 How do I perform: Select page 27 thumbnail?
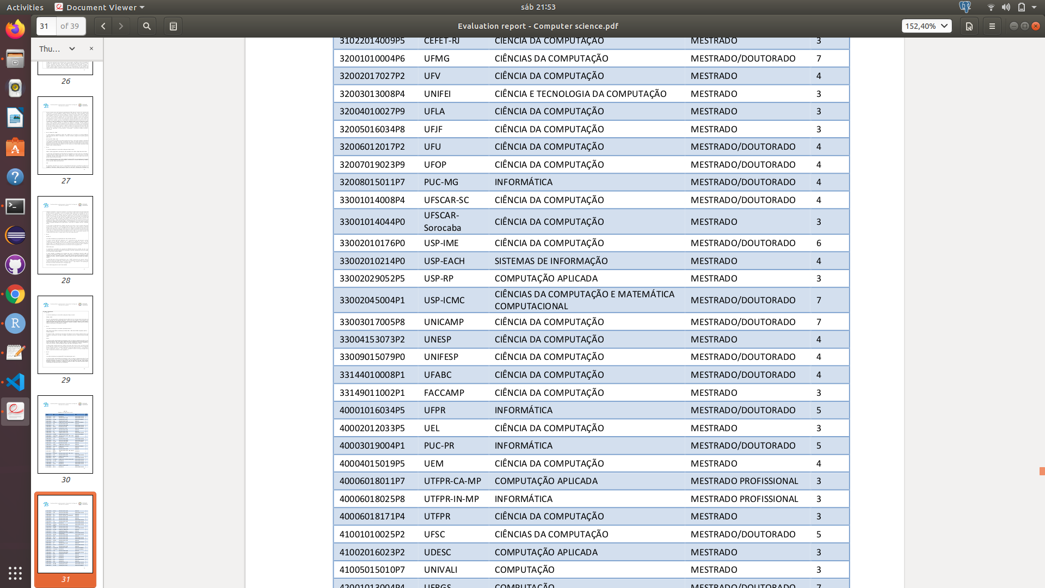65,136
